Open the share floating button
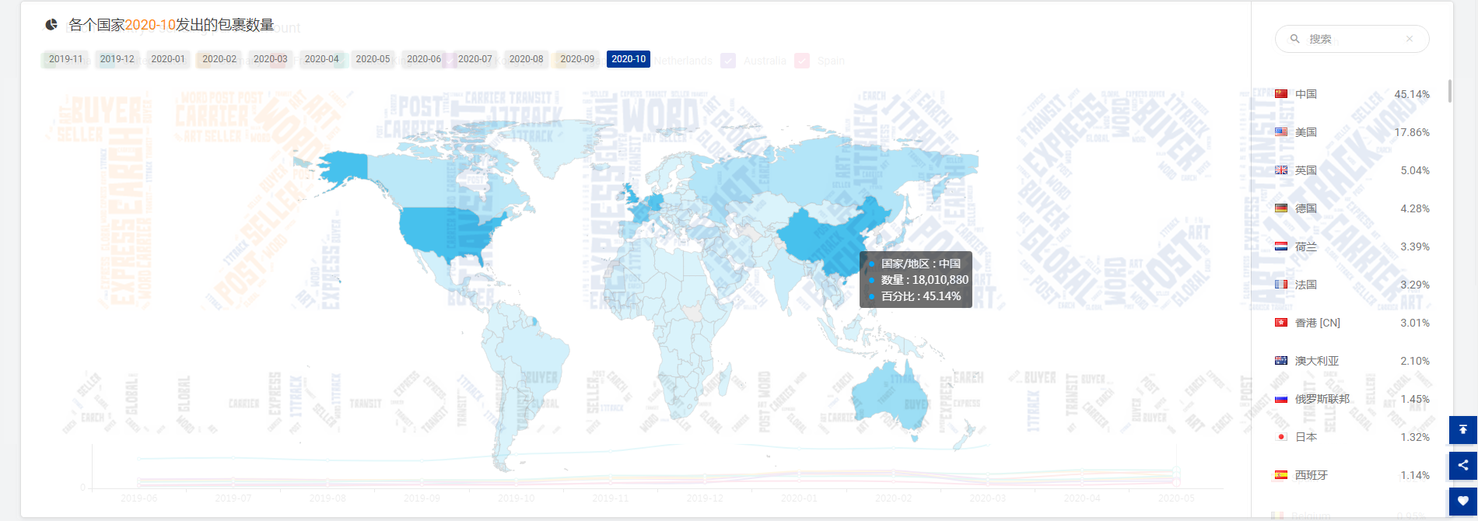 [1462, 465]
